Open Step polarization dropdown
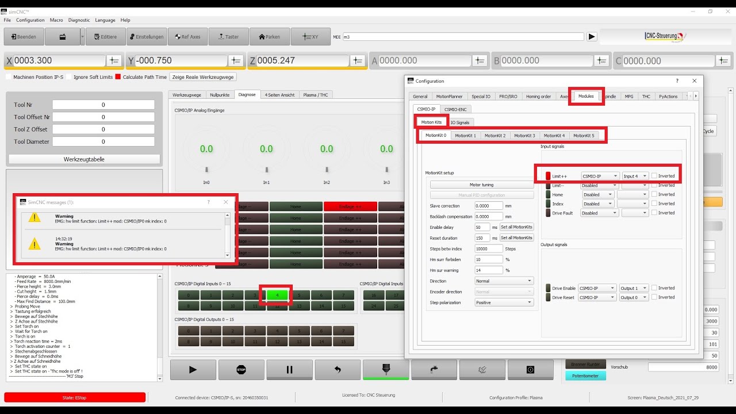The image size is (736, 414). coord(504,302)
